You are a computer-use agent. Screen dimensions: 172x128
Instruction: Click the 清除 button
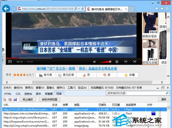click(x=164, y=99)
